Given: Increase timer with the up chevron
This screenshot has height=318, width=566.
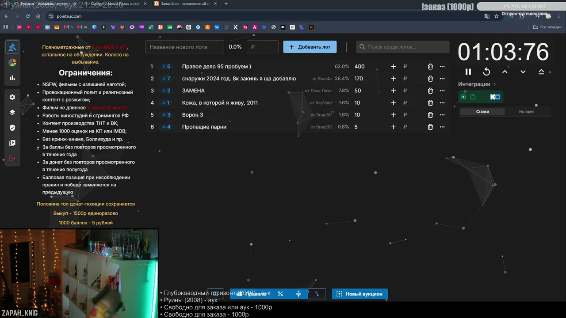Looking at the screenshot, I should pos(505,72).
